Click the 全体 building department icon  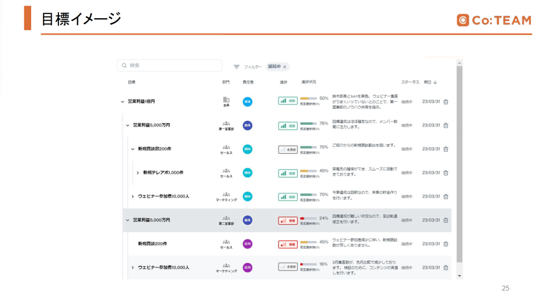(x=226, y=100)
